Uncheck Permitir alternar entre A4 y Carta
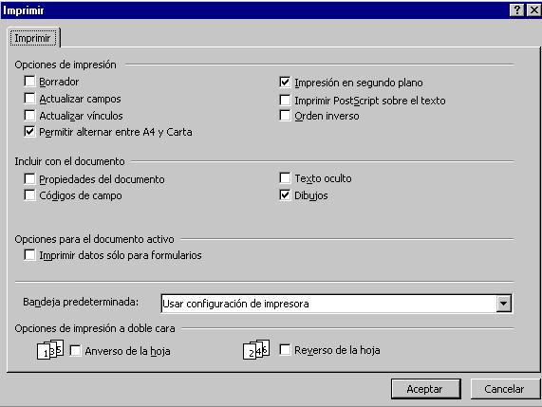This screenshot has width=542, height=407. [29, 132]
